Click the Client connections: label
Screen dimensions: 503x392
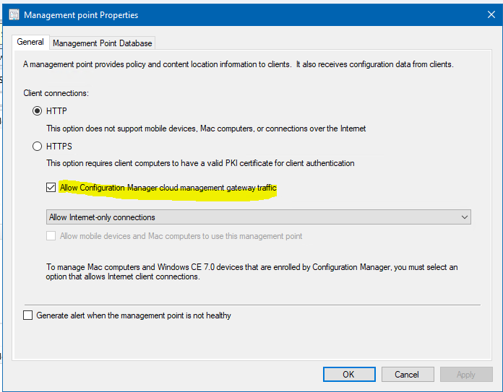[56, 93]
